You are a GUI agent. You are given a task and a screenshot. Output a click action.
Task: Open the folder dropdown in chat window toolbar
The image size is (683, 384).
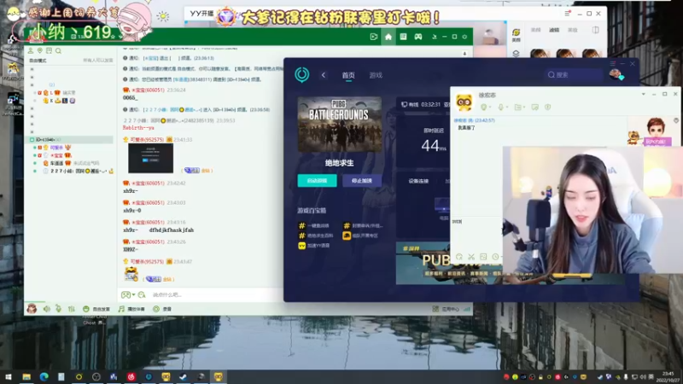pos(519,108)
